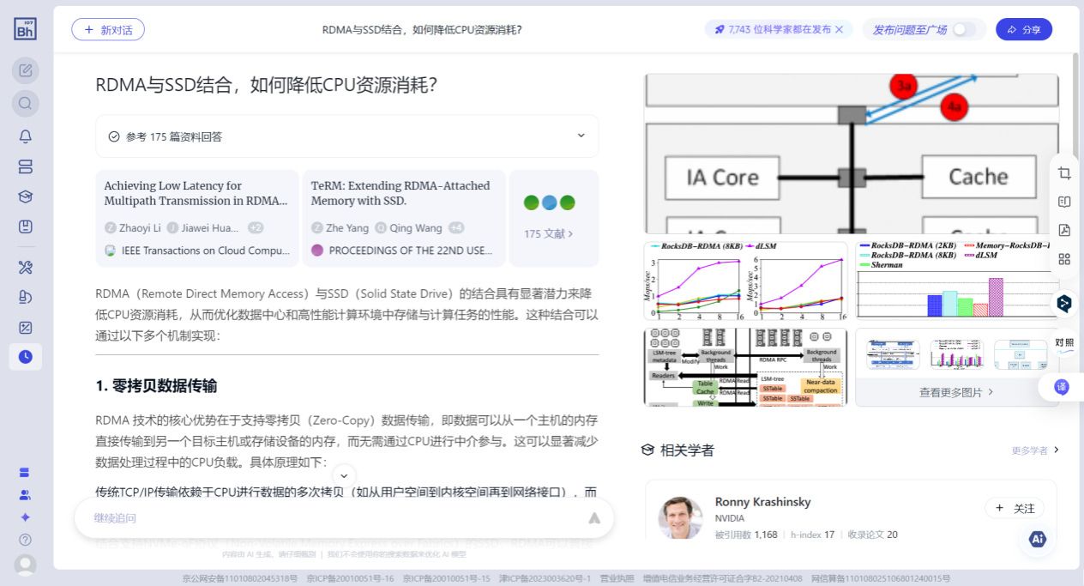Follow scholar Ronny Krashinsky
Screen dimensions: 1084x586
[1015, 508]
